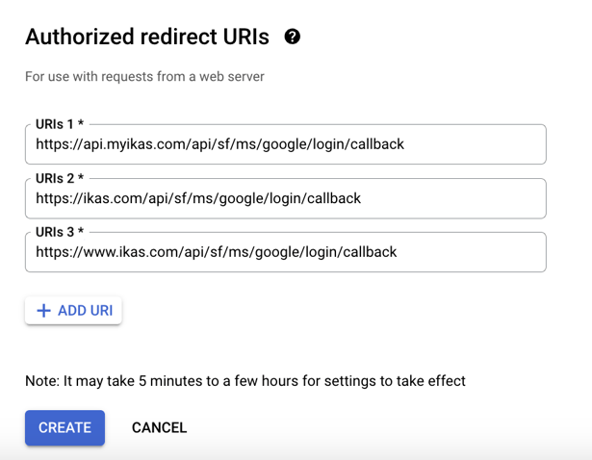This screenshot has height=460, width=592.
Task: Select the Authorized redirect URIs heading
Action: click(x=147, y=37)
